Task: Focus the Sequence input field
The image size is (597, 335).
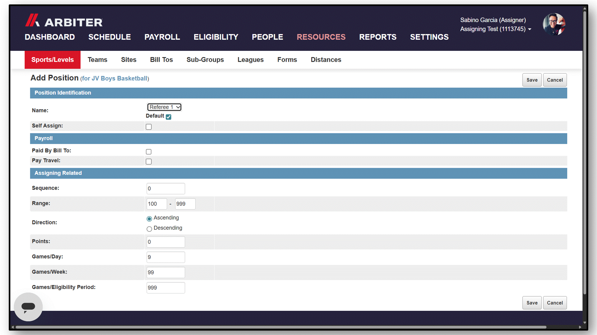Action: (x=166, y=189)
